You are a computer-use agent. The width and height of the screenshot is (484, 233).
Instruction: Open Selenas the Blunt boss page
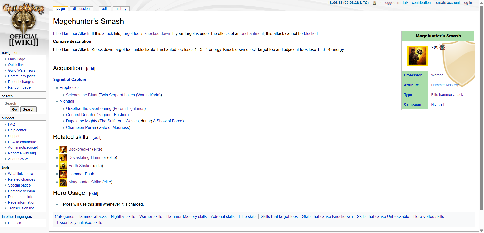click(81, 95)
